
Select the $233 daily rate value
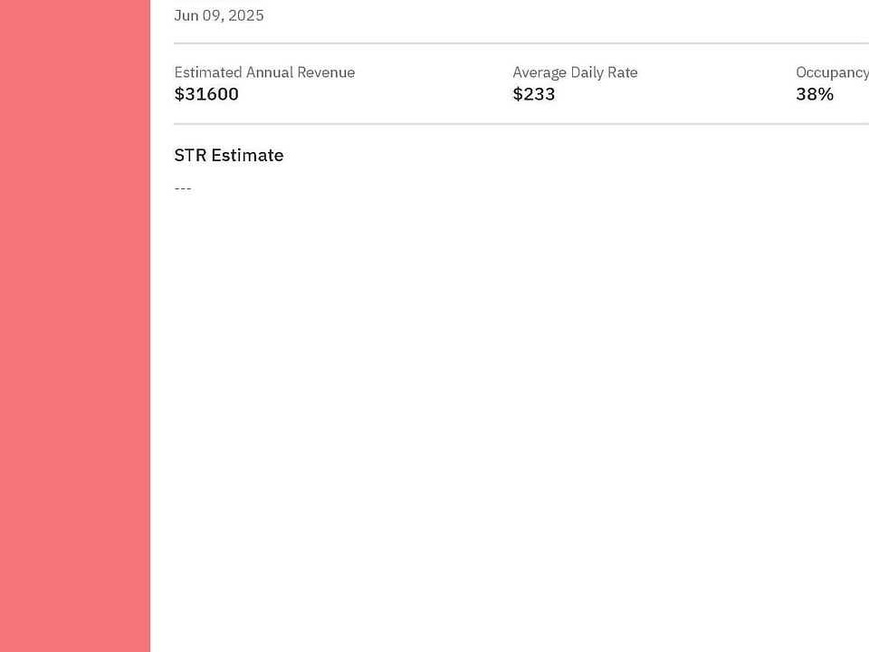tap(534, 94)
